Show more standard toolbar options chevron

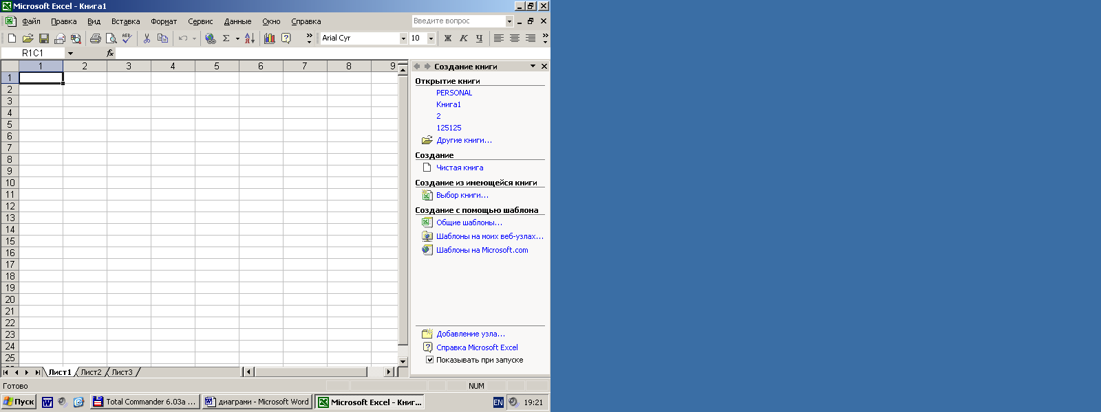(x=309, y=38)
